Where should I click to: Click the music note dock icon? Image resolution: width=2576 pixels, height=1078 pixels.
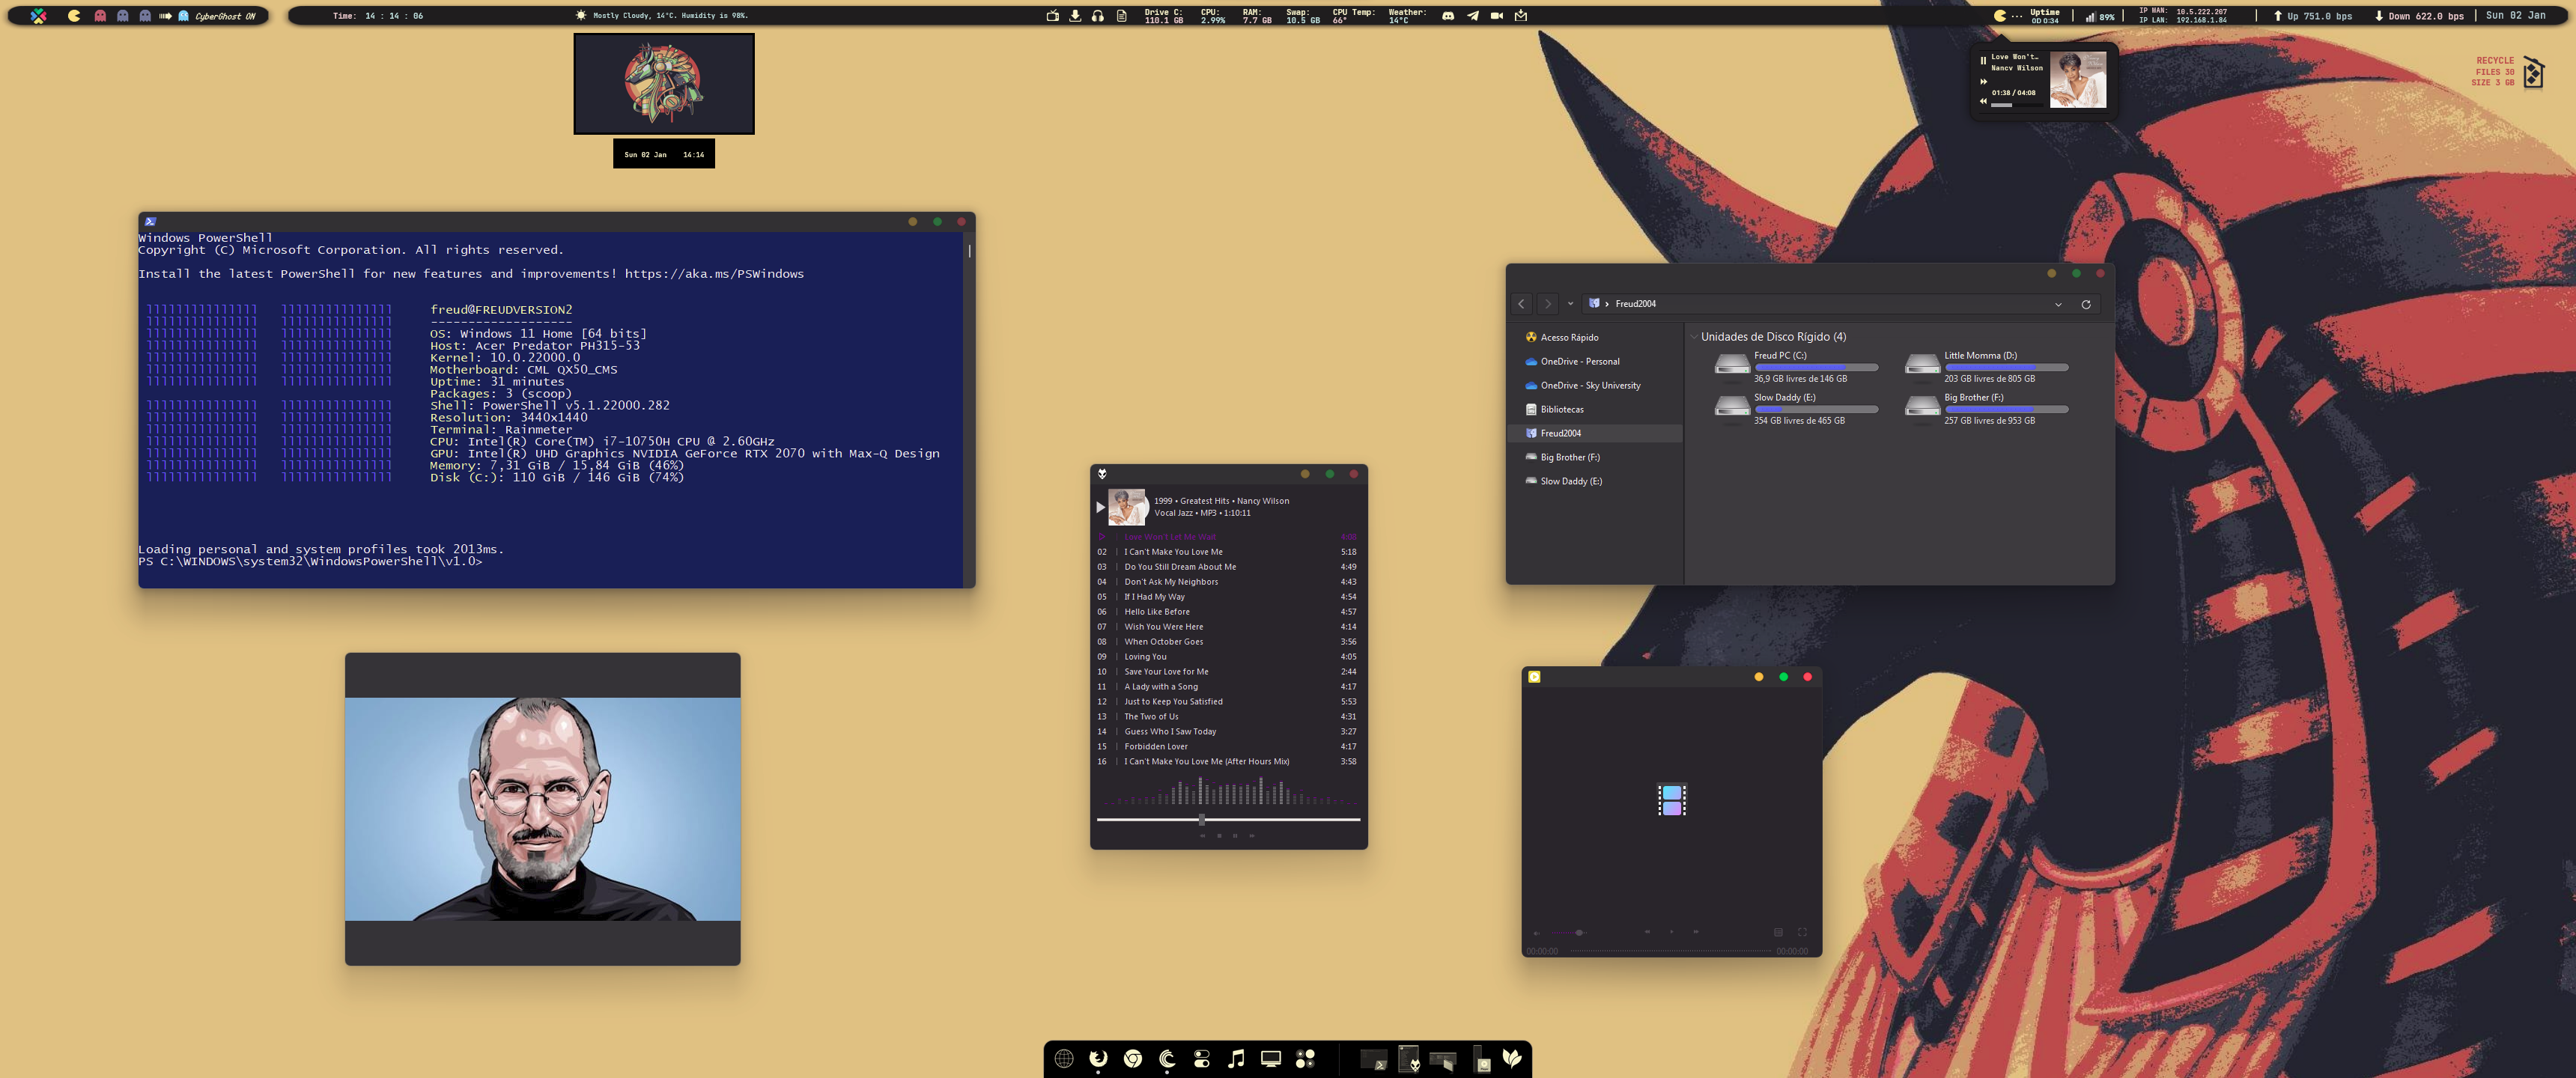tap(1236, 1058)
